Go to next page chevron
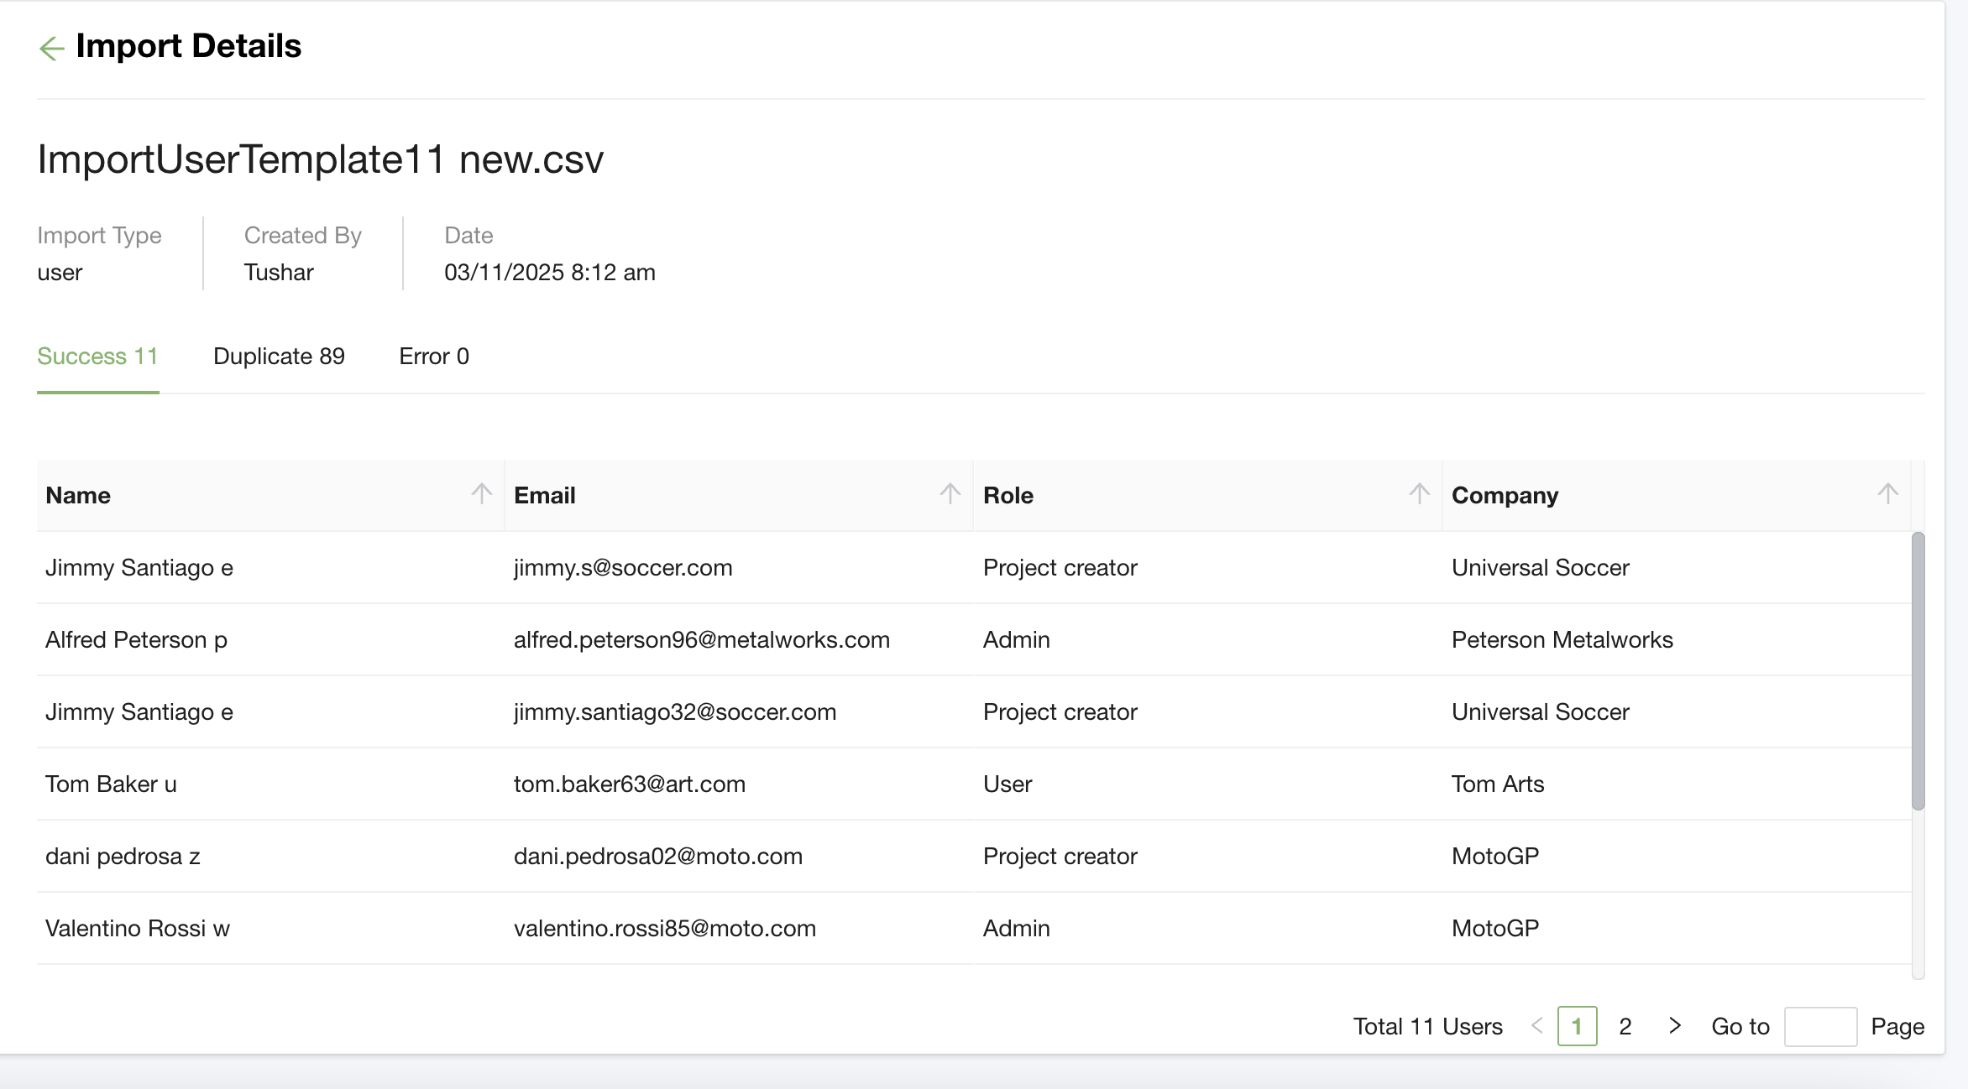The image size is (1968, 1089). coord(1674,1025)
